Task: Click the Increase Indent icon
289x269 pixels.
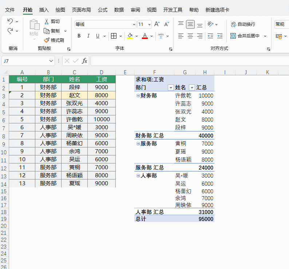Action: point(219,36)
